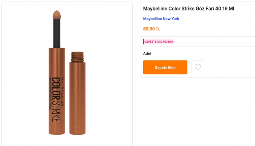
Task: Open the Maybelline New York brand link
Action: [x=161, y=19]
